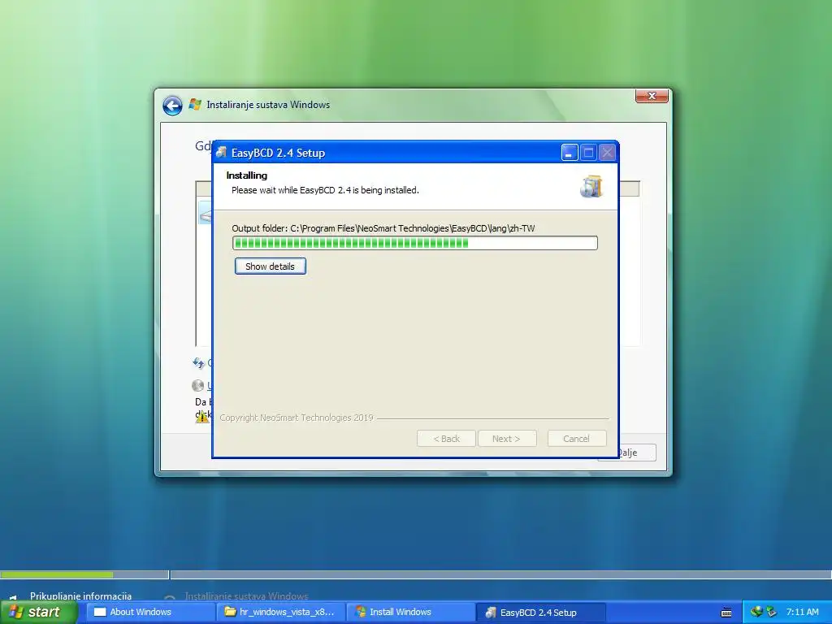
Task: Click the disc icon in the Windows install window
Action: click(197, 385)
